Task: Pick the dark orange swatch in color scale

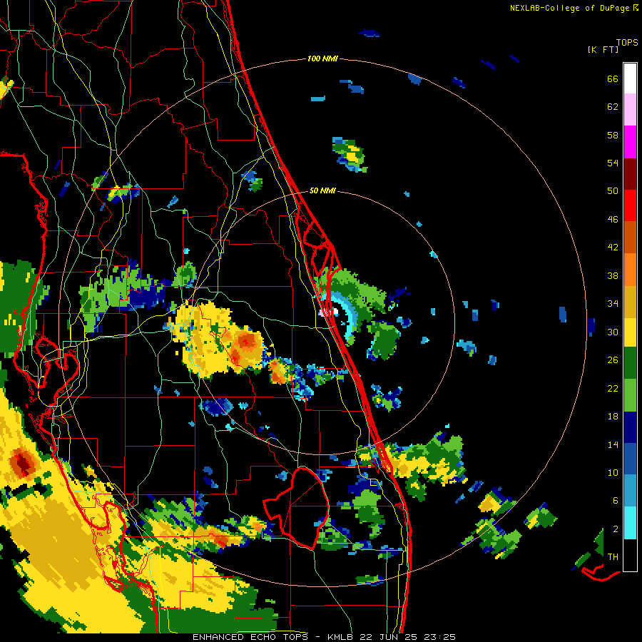Action: click(x=630, y=237)
